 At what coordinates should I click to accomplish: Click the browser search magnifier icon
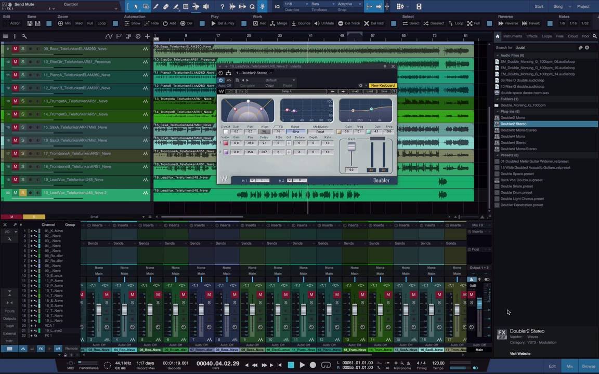click(x=594, y=36)
